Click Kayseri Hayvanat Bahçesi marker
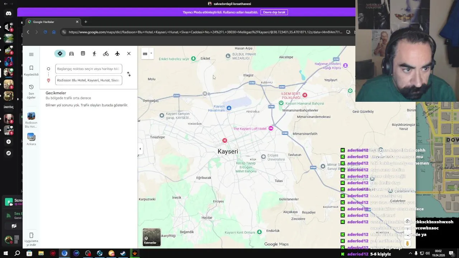Image resolution: width=459 pixels, height=258 pixels. click(x=281, y=103)
